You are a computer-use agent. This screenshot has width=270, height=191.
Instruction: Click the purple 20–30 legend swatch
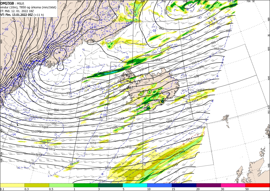(208, 185)
